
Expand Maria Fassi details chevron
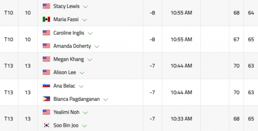point(84,20)
